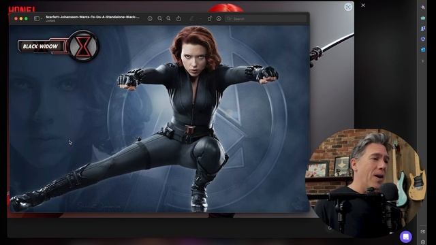Viewport: 436px width, 245px height.
Task: Show the image inspector info icon
Action: pos(150,18)
